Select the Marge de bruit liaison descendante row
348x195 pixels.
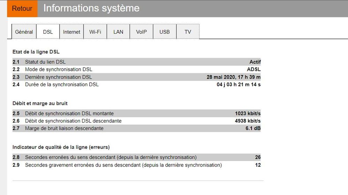[64, 128]
